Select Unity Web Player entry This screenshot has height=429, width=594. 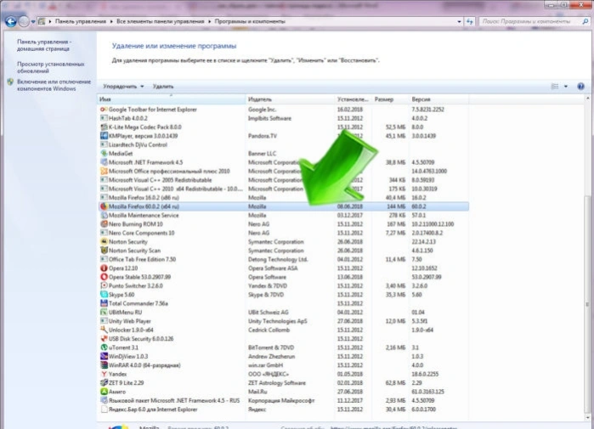pyautogui.click(x=283, y=321)
